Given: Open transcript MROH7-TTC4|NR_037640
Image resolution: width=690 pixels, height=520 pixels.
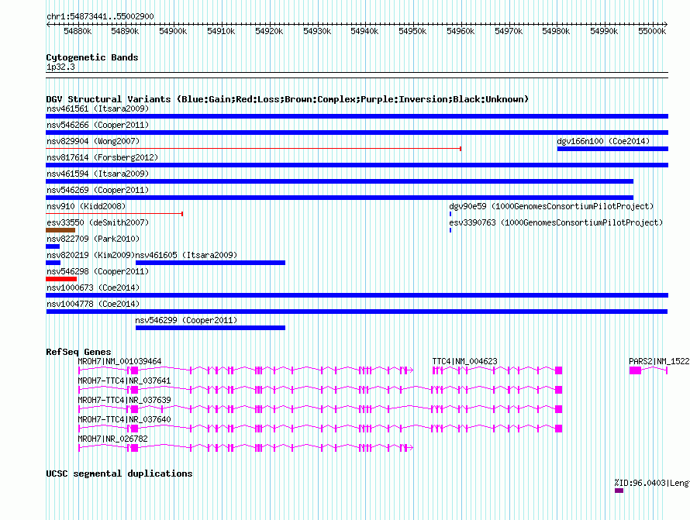Looking at the screenshot, I should (320, 429).
